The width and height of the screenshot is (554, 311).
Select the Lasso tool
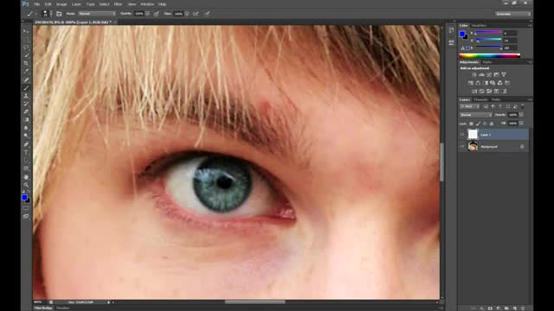(x=26, y=48)
